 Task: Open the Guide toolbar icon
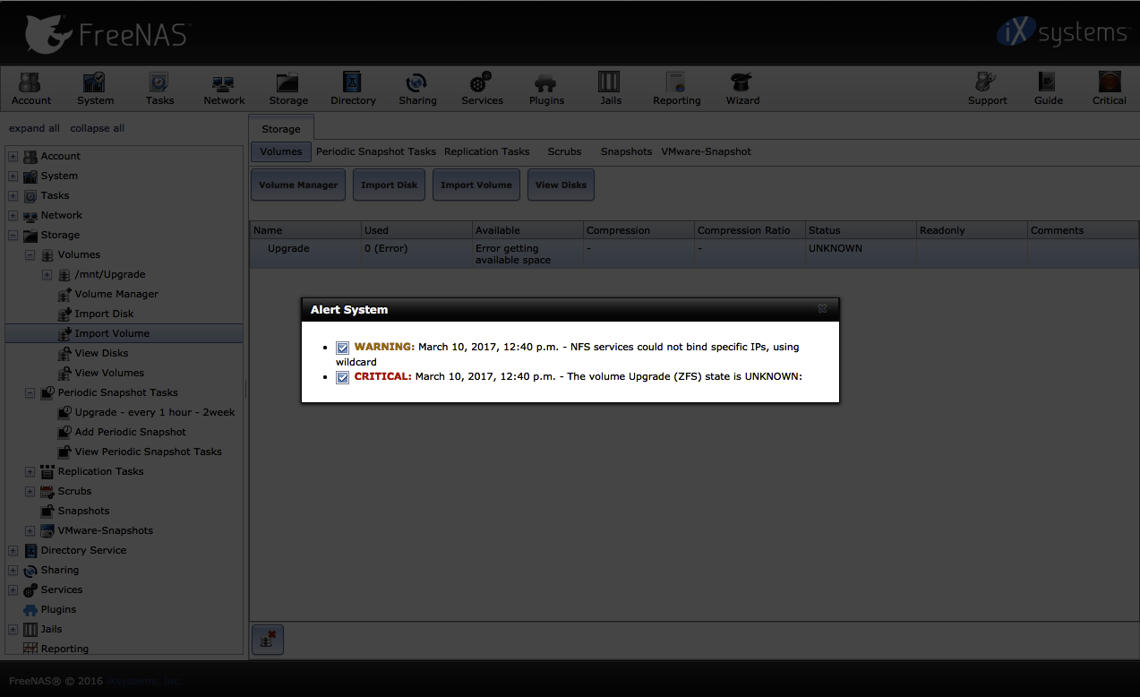point(1048,89)
